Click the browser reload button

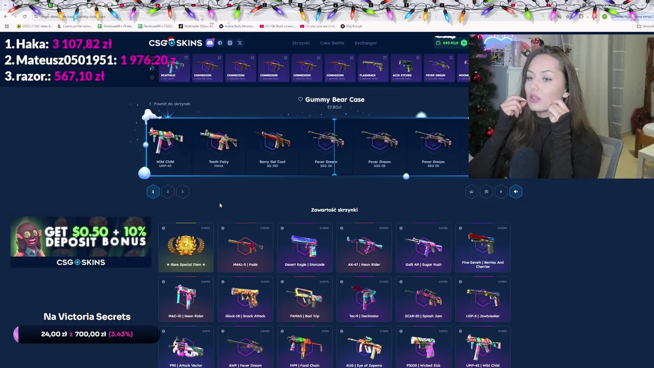25,16
